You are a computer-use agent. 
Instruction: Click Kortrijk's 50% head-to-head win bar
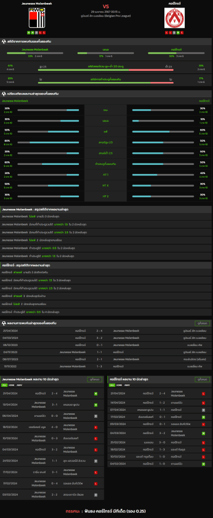(176, 53)
